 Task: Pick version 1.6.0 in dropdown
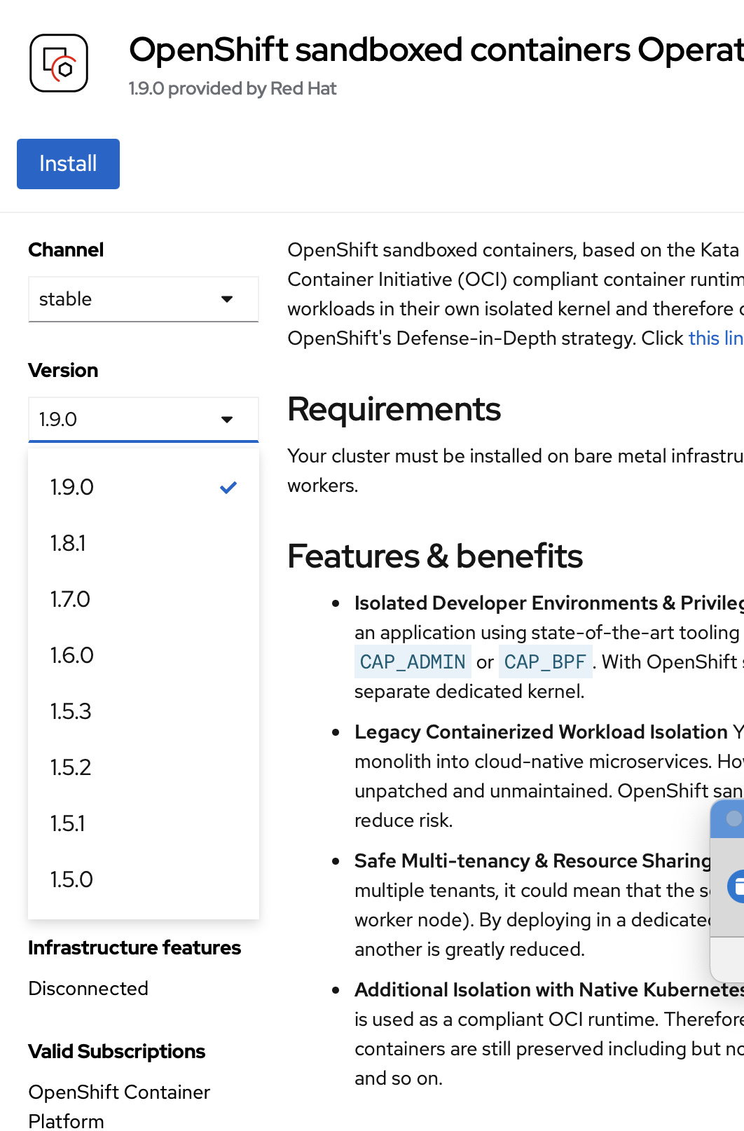[x=72, y=655]
